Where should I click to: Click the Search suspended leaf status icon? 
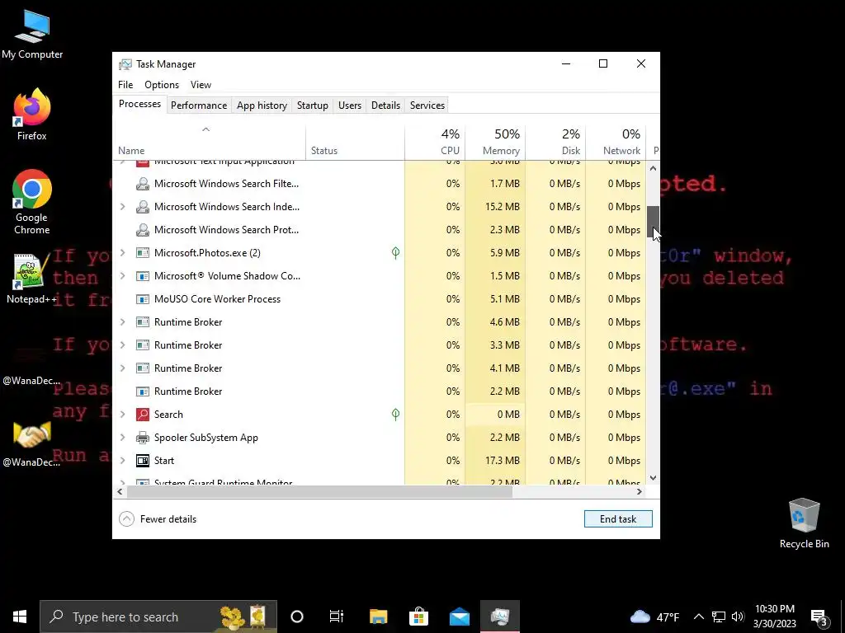(x=395, y=415)
